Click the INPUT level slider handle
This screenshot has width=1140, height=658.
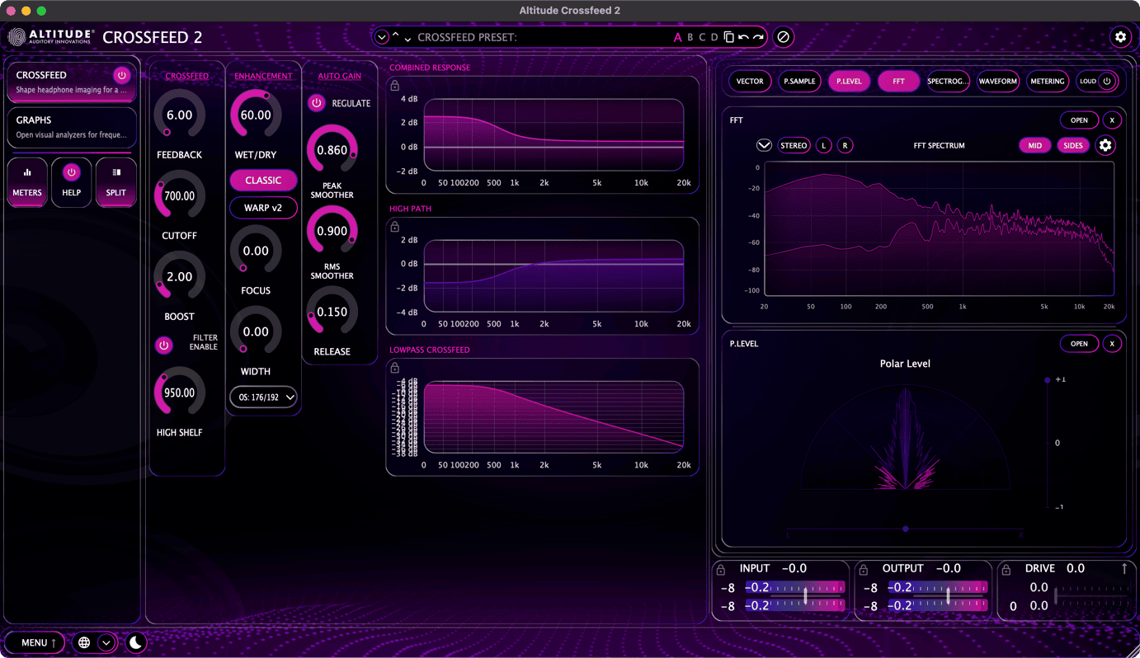coord(806,595)
